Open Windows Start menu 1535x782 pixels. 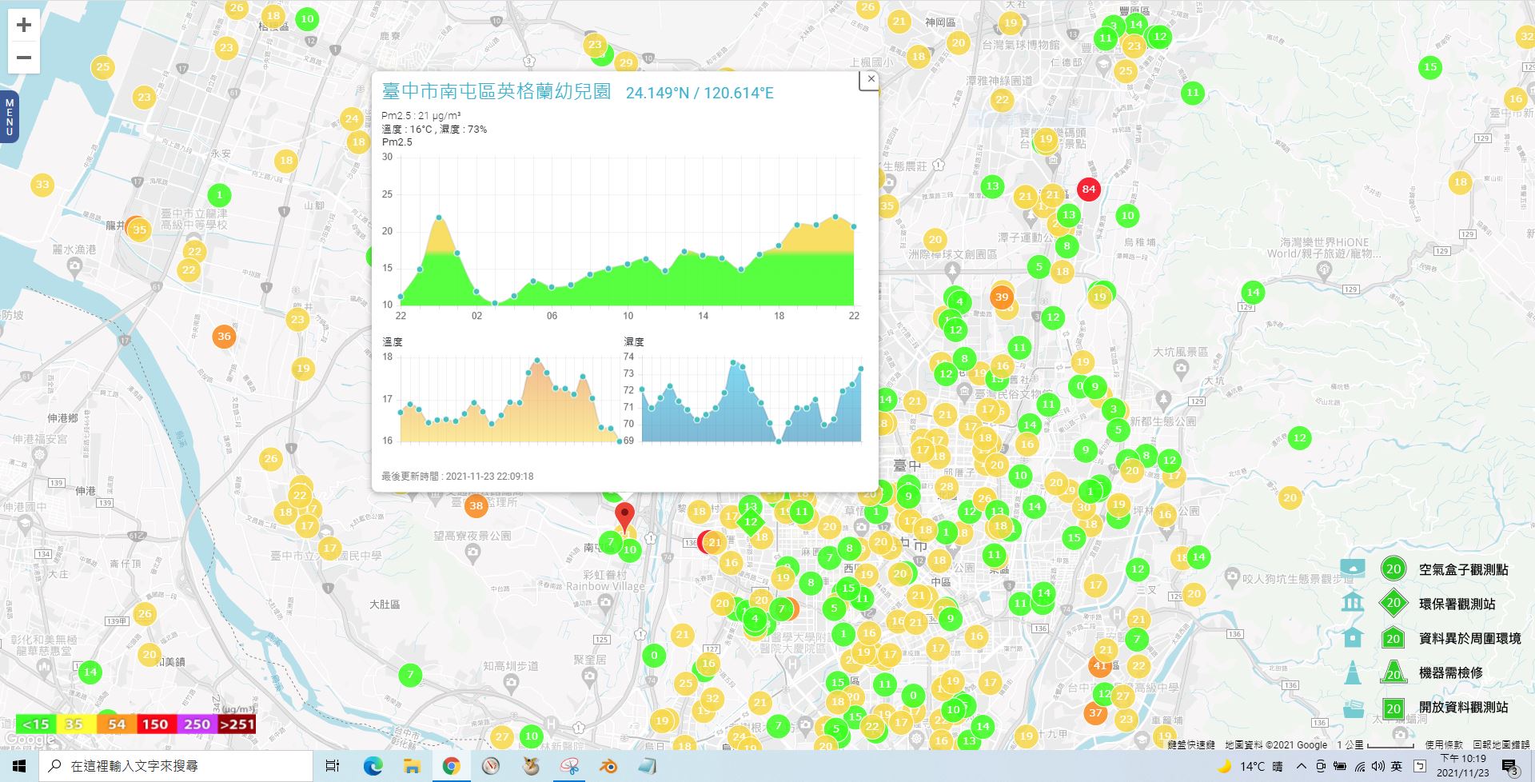pos(19,766)
